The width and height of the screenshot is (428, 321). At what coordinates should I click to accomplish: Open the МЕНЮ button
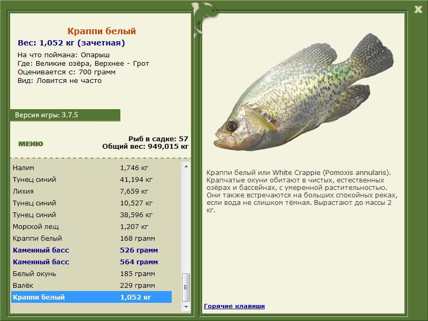[x=30, y=144]
